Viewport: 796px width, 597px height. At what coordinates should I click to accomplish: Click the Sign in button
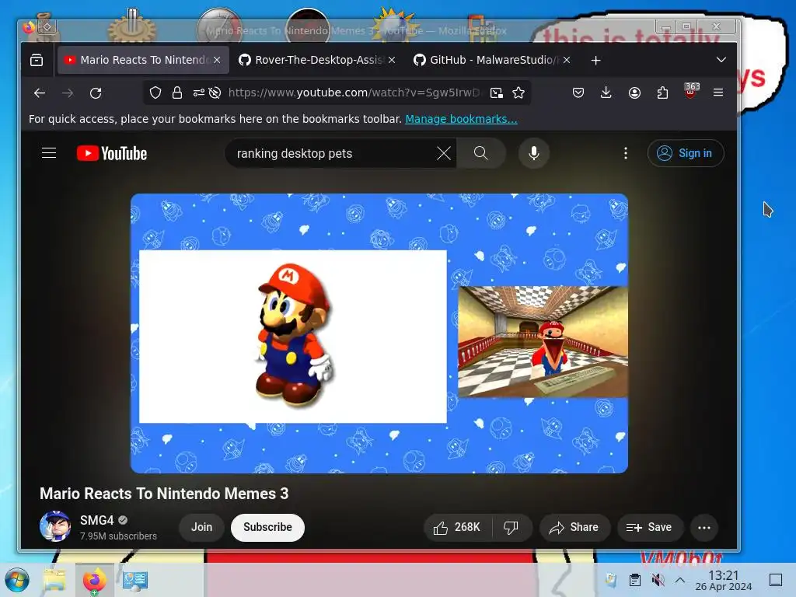point(686,153)
